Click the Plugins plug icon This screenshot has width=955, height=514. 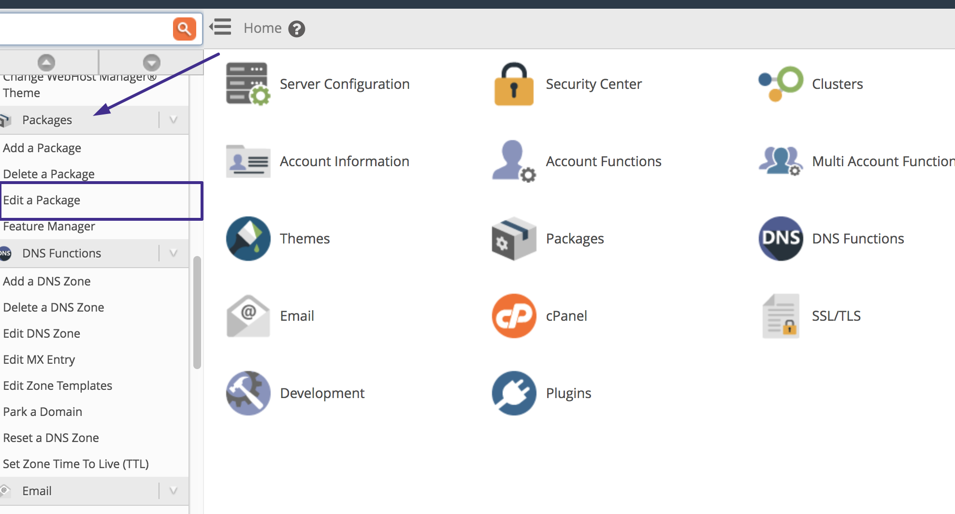click(x=514, y=393)
